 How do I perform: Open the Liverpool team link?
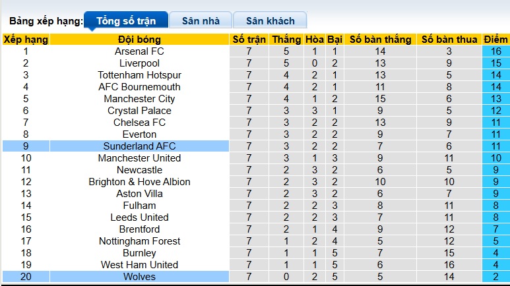pos(139,63)
